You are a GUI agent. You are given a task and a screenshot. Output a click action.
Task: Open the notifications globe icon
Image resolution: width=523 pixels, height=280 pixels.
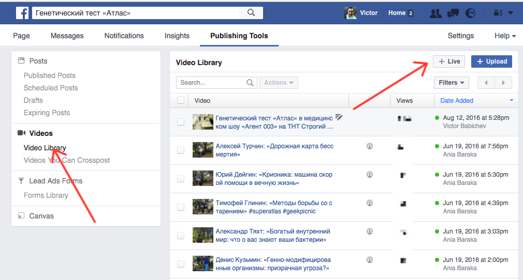[x=470, y=13]
